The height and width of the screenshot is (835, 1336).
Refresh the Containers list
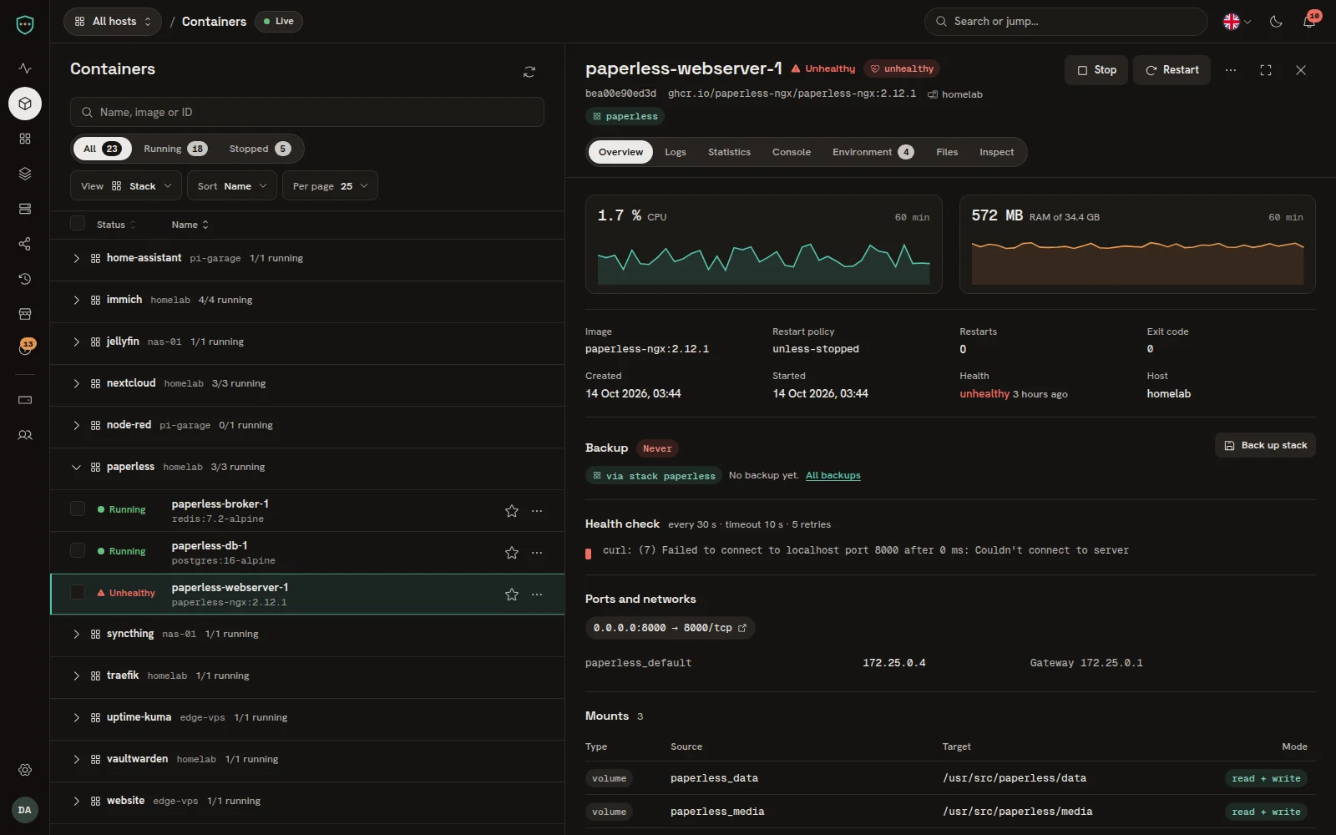click(529, 72)
